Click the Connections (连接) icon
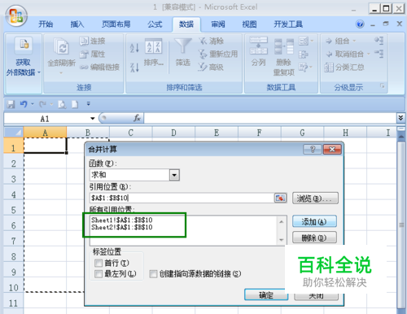407x314 pixels. point(84,41)
